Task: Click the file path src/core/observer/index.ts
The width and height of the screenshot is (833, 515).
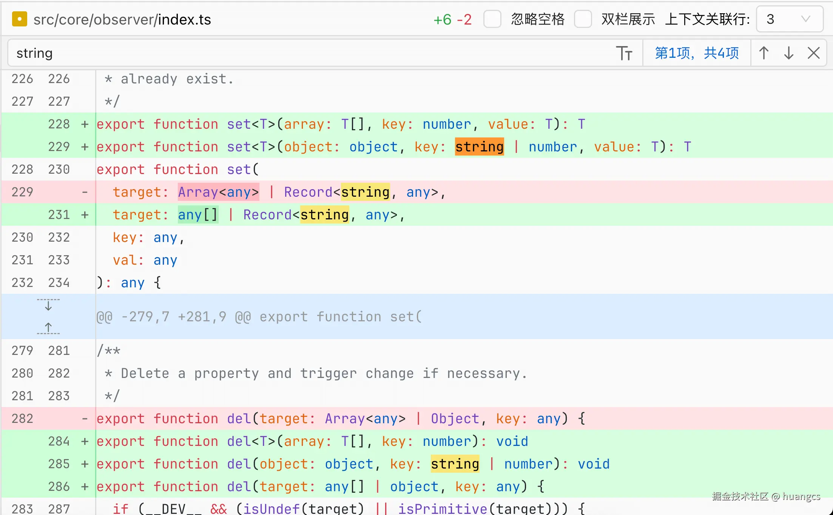Action: click(122, 19)
